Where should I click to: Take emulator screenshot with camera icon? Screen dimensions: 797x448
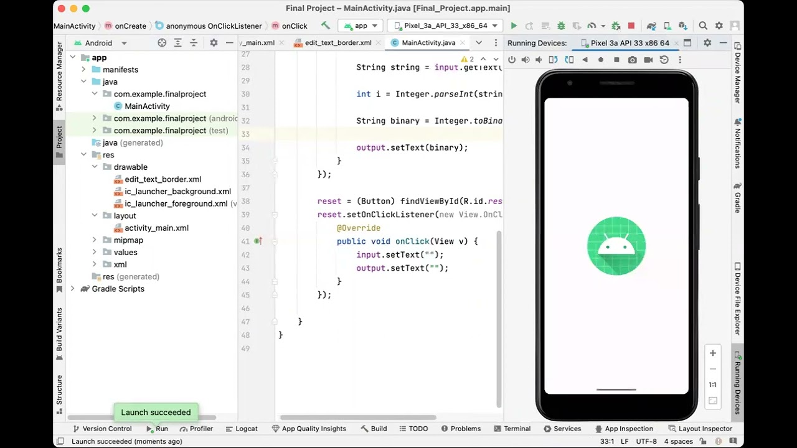[633, 60]
